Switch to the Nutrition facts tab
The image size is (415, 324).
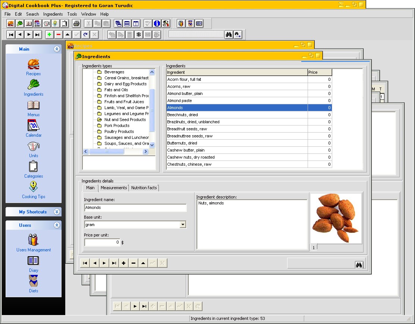(144, 188)
